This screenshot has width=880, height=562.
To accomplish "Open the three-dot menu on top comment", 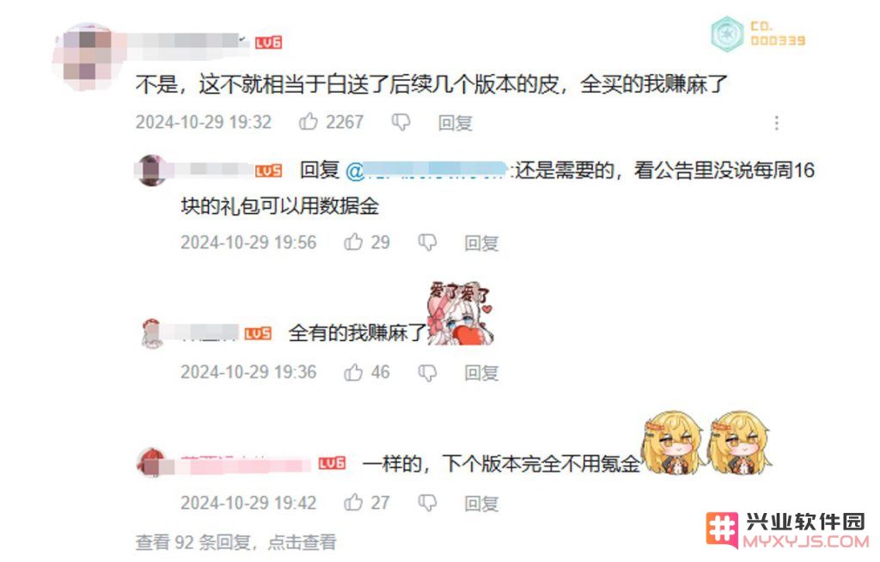I will (x=776, y=123).
